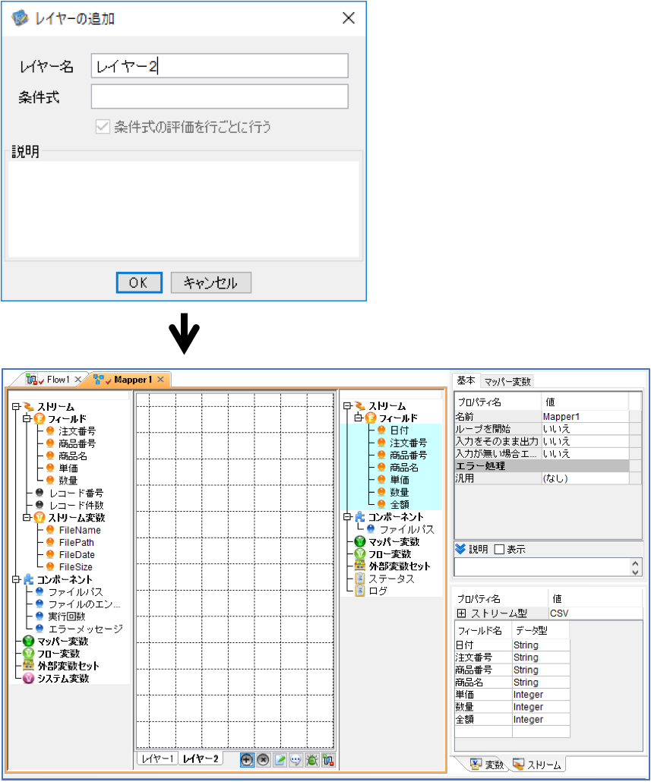
Task: Click the comment speech bubble icon
Action: coord(295,759)
